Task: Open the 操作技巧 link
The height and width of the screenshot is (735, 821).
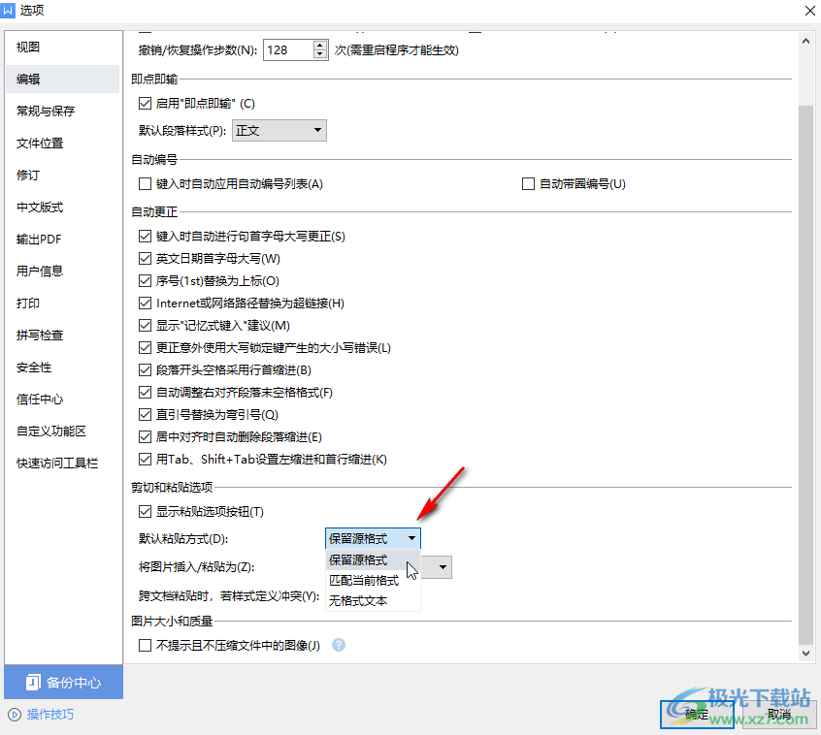Action: tap(50, 714)
